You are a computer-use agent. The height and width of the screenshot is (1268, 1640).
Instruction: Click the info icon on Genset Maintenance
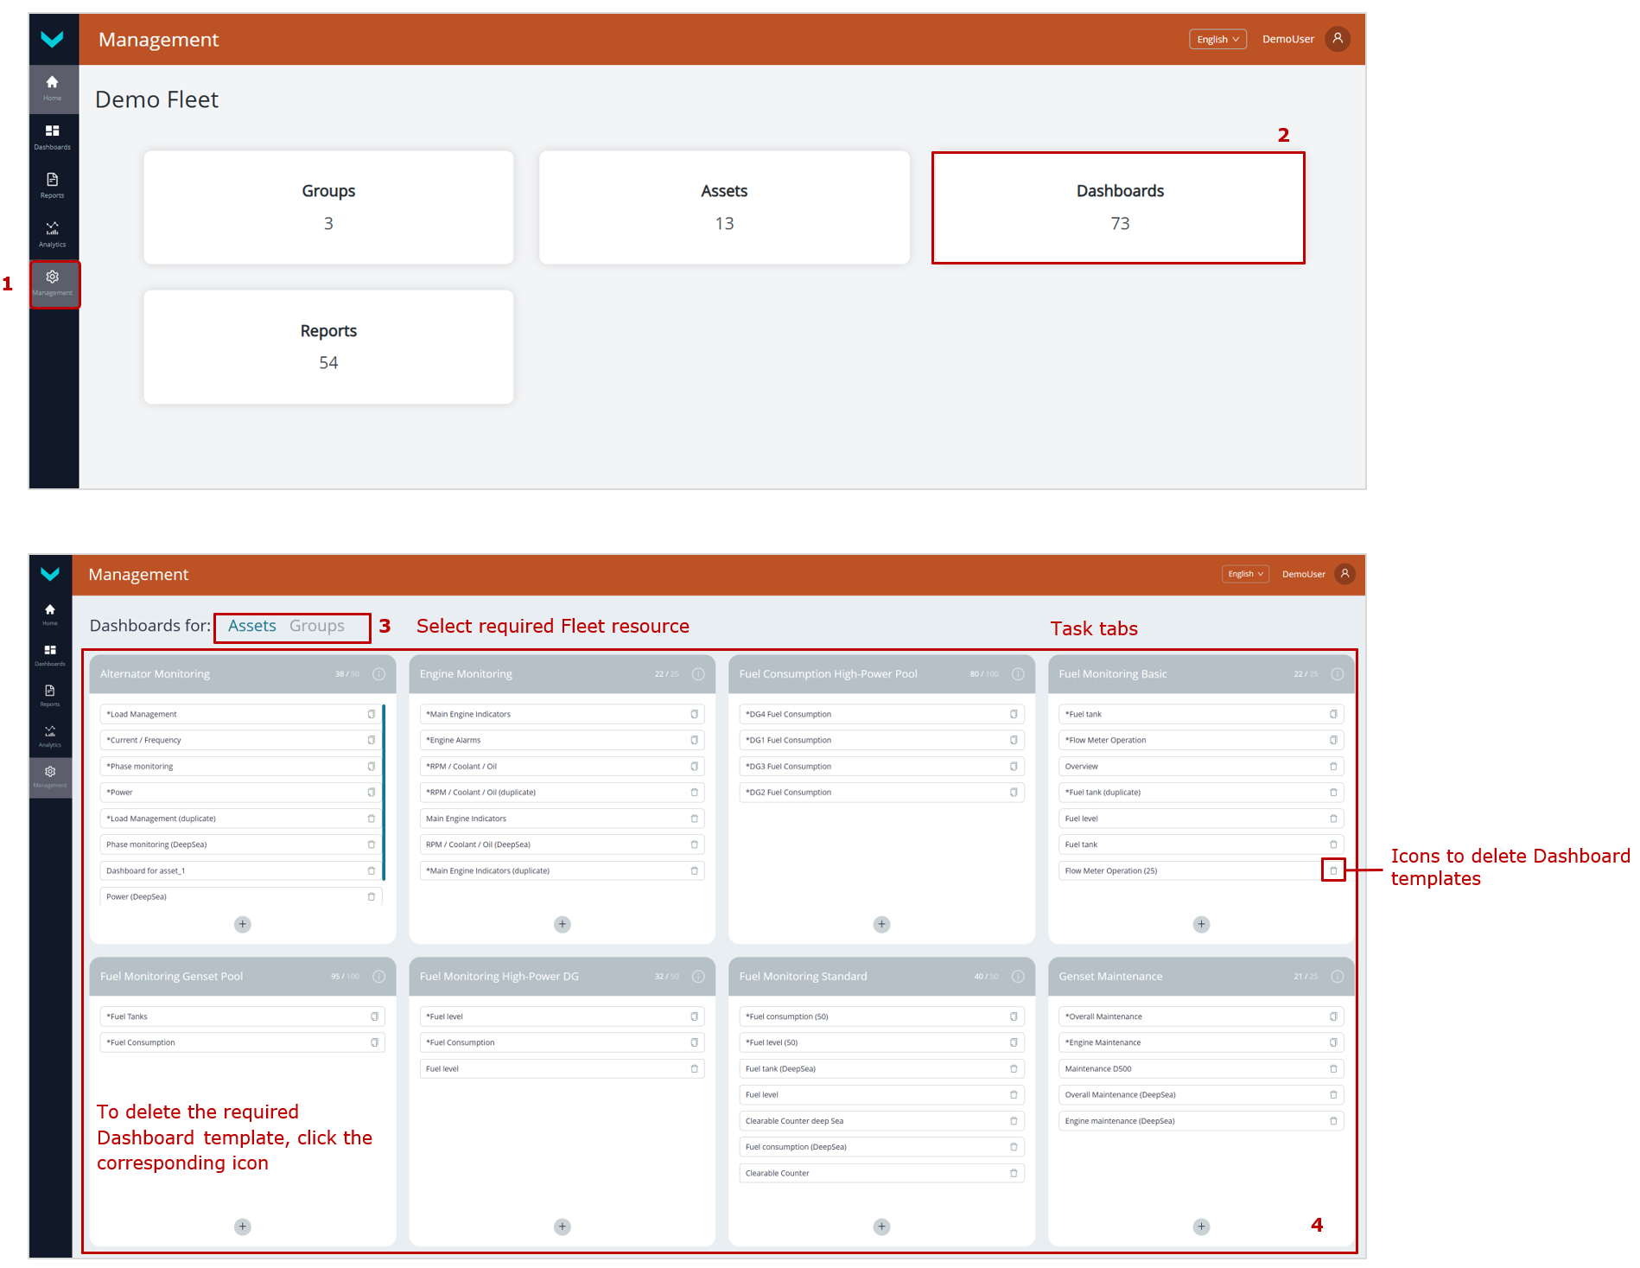[x=1337, y=977]
